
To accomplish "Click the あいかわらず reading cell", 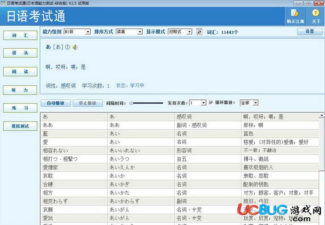I will pyautogui.click(x=141, y=201).
